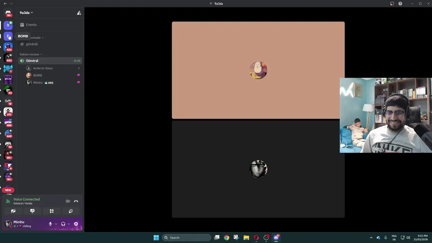Open the Sdh server icon

(8, 101)
